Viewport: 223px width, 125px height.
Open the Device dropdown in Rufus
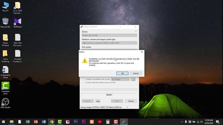click(109, 35)
